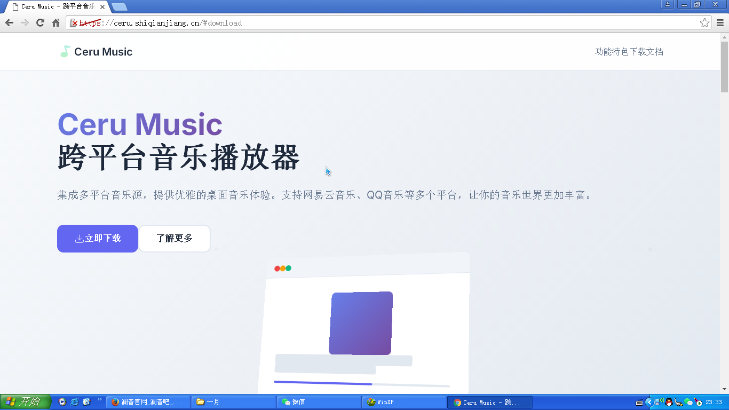Go to the browser home page
The width and height of the screenshot is (729, 410).
tap(56, 23)
